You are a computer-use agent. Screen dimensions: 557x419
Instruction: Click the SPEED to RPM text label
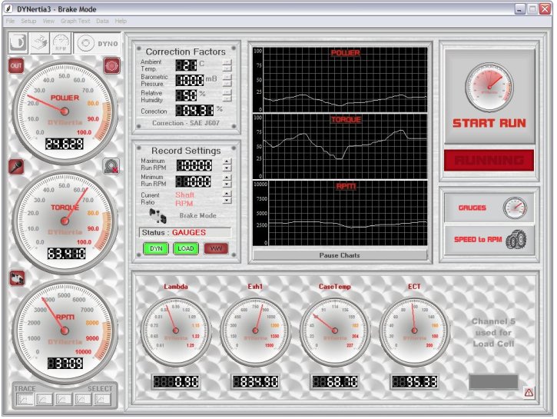[478, 240]
